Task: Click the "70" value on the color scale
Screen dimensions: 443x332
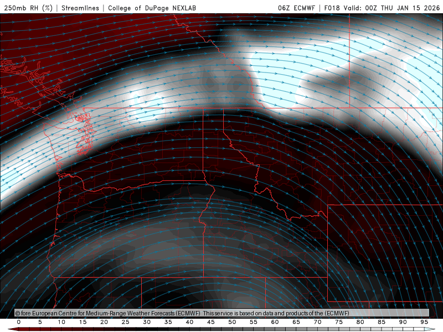Action: click(x=317, y=322)
